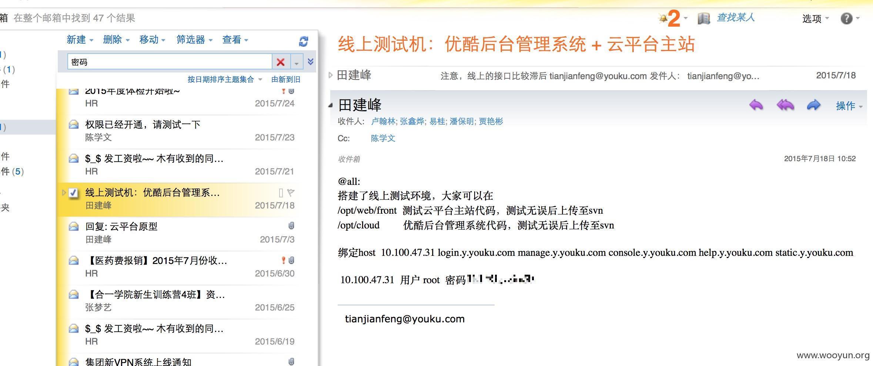Open the dropdown arrow beside the help icon
Image resolution: width=873 pixels, height=366 pixels.
click(858, 18)
